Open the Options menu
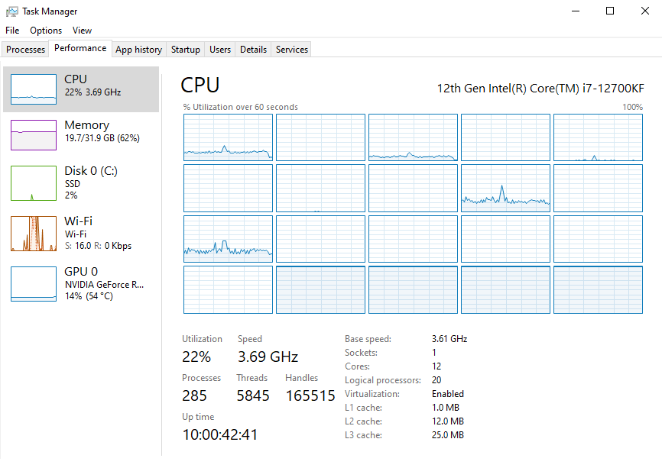Viewport: 662px width, 468px height. (x=46, y=31)
